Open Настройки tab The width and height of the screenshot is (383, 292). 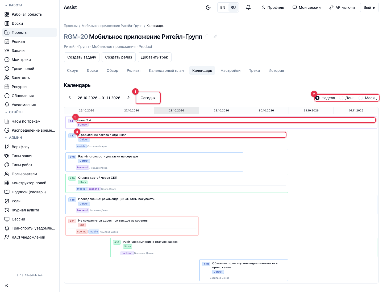coord(231,70)
